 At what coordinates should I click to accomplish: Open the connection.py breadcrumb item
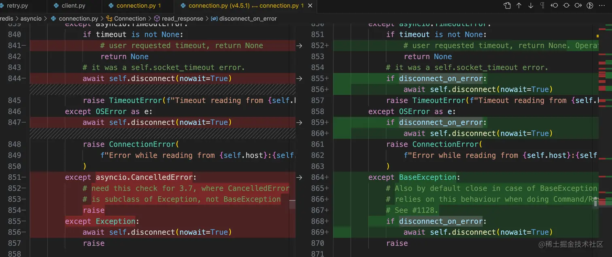[74, 19]
